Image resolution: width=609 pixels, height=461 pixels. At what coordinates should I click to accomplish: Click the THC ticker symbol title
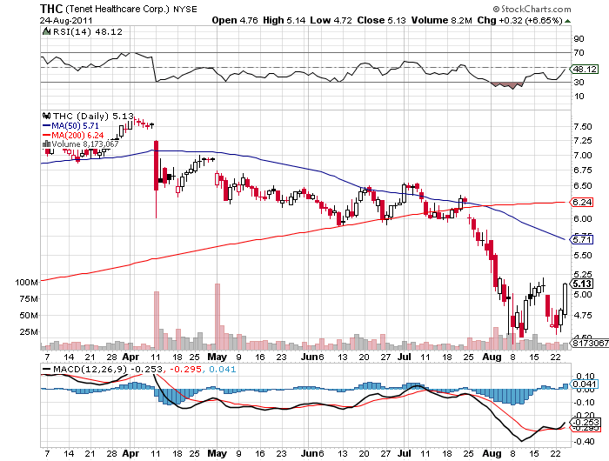[x=51, y=9]
